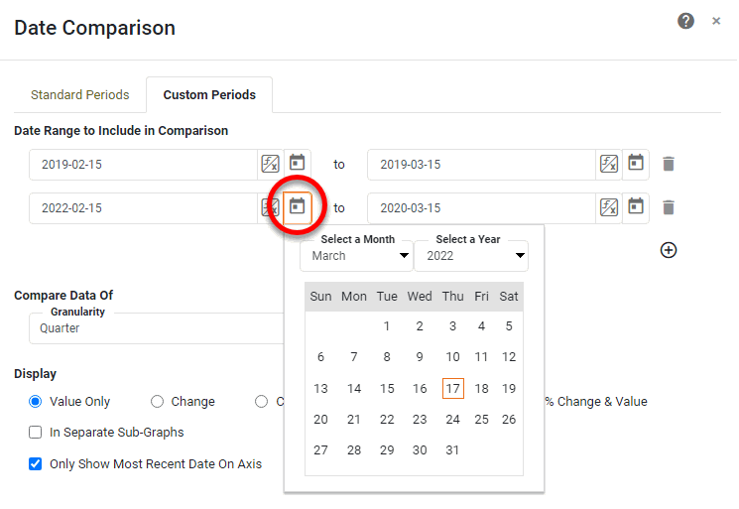The image size is (739, 509).
Task: Expand the Select a Year dropdown
Action: tap(470, 256)
